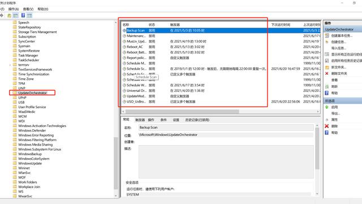This screenshot has height=204, width=362.
Task: Click the 导入任务... action link
Action: point(338,48)
